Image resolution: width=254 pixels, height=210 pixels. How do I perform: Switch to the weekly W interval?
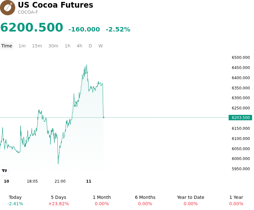pyautogui.click(x=101, y=46)
